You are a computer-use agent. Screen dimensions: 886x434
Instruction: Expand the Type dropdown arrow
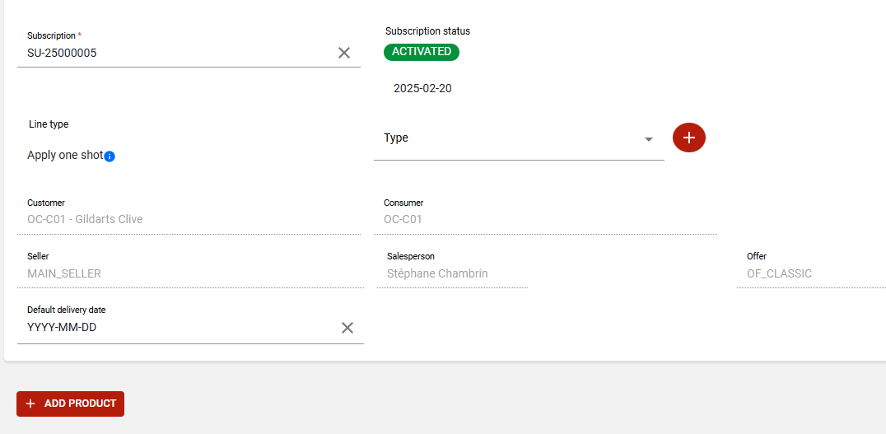(648, 139)
